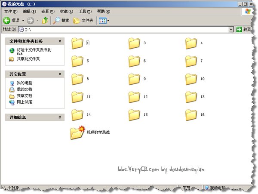Click the 转到 Go button
Viewport: 258px width, 194px height.
243,29
